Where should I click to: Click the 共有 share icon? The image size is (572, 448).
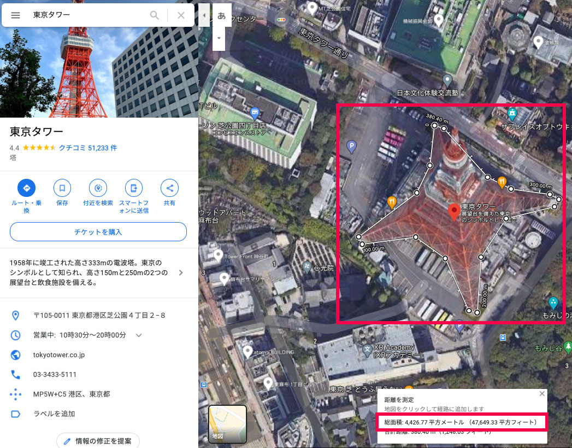pos(169,188)
